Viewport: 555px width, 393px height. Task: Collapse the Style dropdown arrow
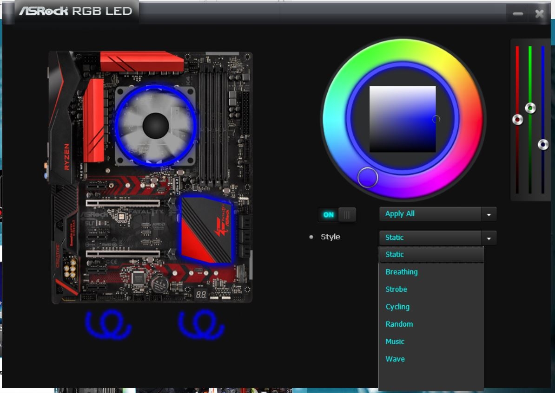pyautogui.click(x=489, y=238)
